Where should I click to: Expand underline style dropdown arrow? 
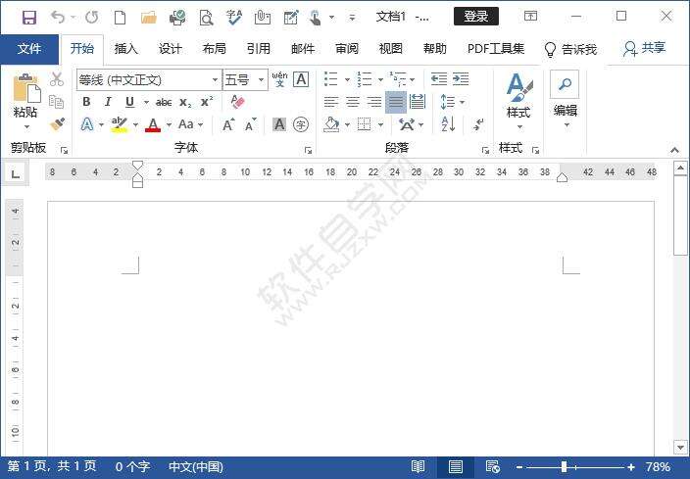tap(146, 103)
